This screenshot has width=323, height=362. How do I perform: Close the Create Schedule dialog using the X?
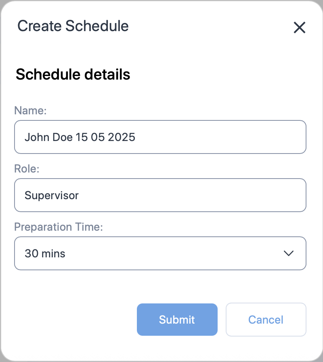(x=300, y=28)
